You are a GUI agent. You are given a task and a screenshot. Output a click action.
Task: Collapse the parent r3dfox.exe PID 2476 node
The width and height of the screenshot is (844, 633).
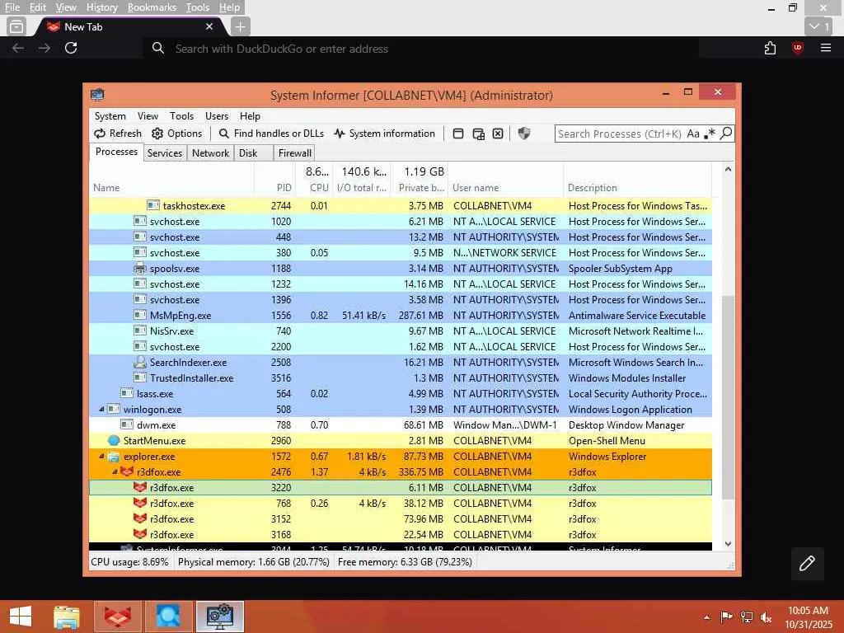coord(115,472)
